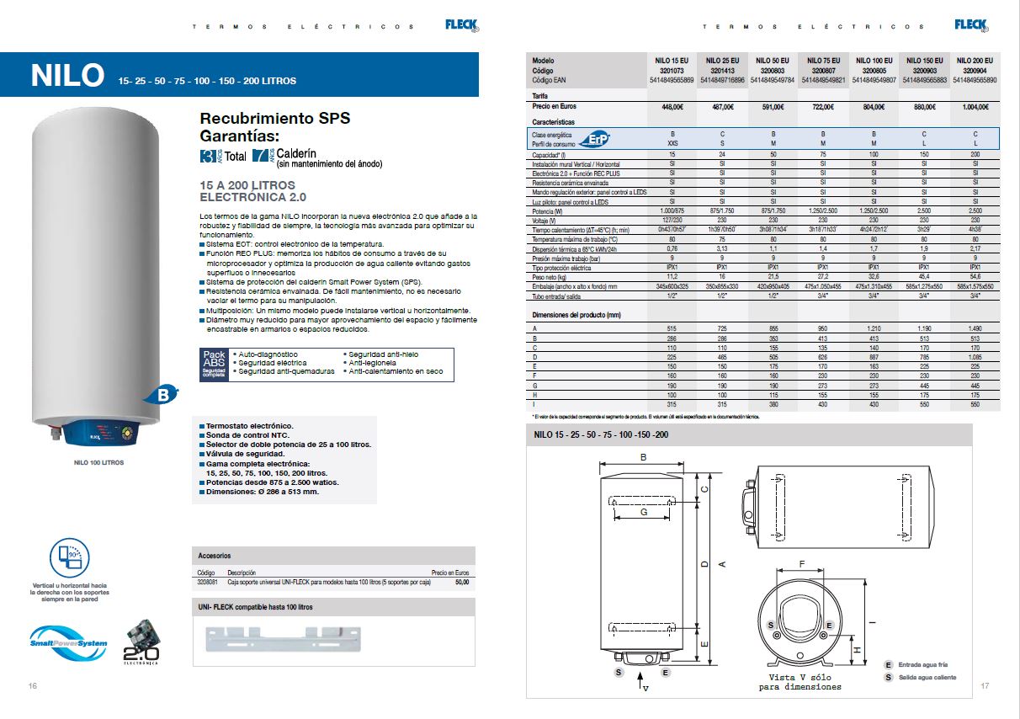
Task: Click the Características section label
Action: tap(554, 122)
